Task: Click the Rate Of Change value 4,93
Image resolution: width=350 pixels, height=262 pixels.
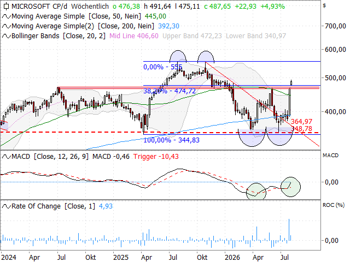Action: (x=106, y=206)
